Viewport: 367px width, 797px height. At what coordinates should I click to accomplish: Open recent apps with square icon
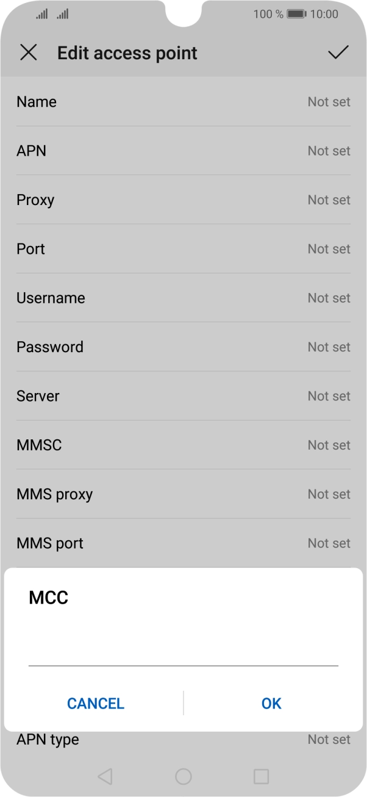tap(261, 776)
